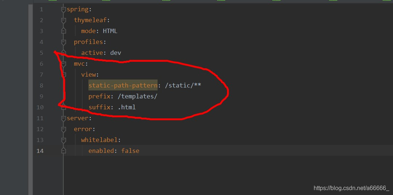
Task: Click line number 9 in gutter
Action: pyautogui.click(x=41, y=96)
